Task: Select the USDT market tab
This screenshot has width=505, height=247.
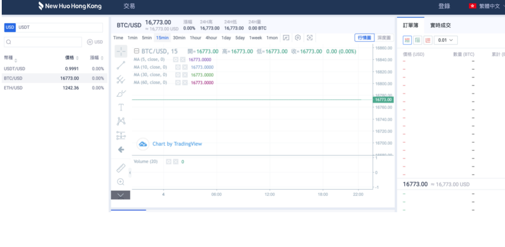Action: coord(24,27)
